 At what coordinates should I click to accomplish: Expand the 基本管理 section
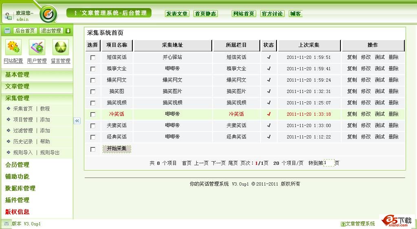(17, 75)
